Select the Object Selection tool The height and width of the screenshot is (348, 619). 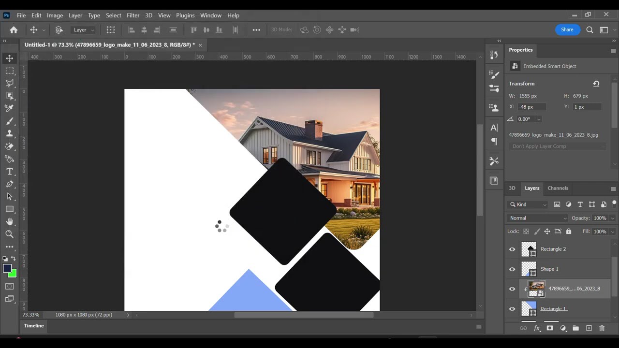pyautogui.click(x=10, y=96)
